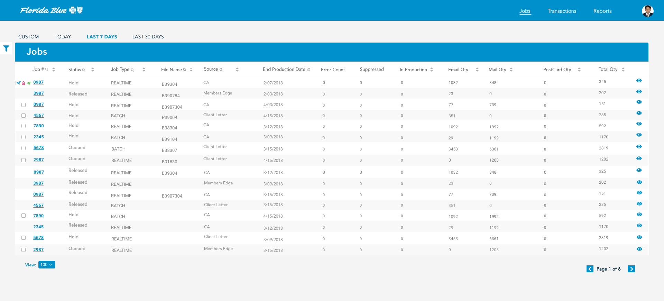The height and width of the screenshot is (301, 664).
Task: Check the box for file B3907304 on Hold
Action: tap(24, 105)
